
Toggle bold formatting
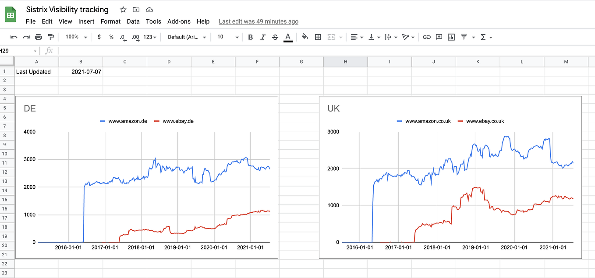(250, 37)
